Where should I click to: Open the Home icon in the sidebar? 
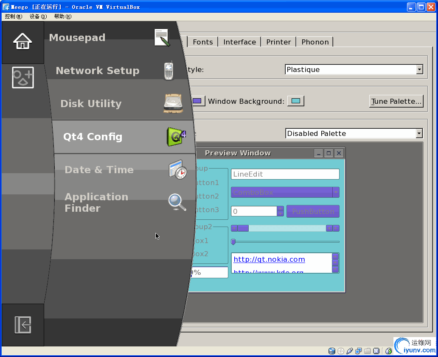22,42
